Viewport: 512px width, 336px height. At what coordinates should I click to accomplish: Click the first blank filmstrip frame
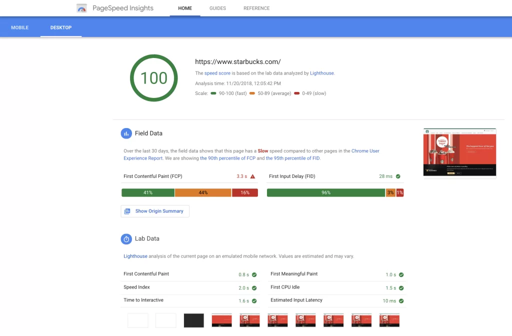pyautogui.click(x=138, y=320)
